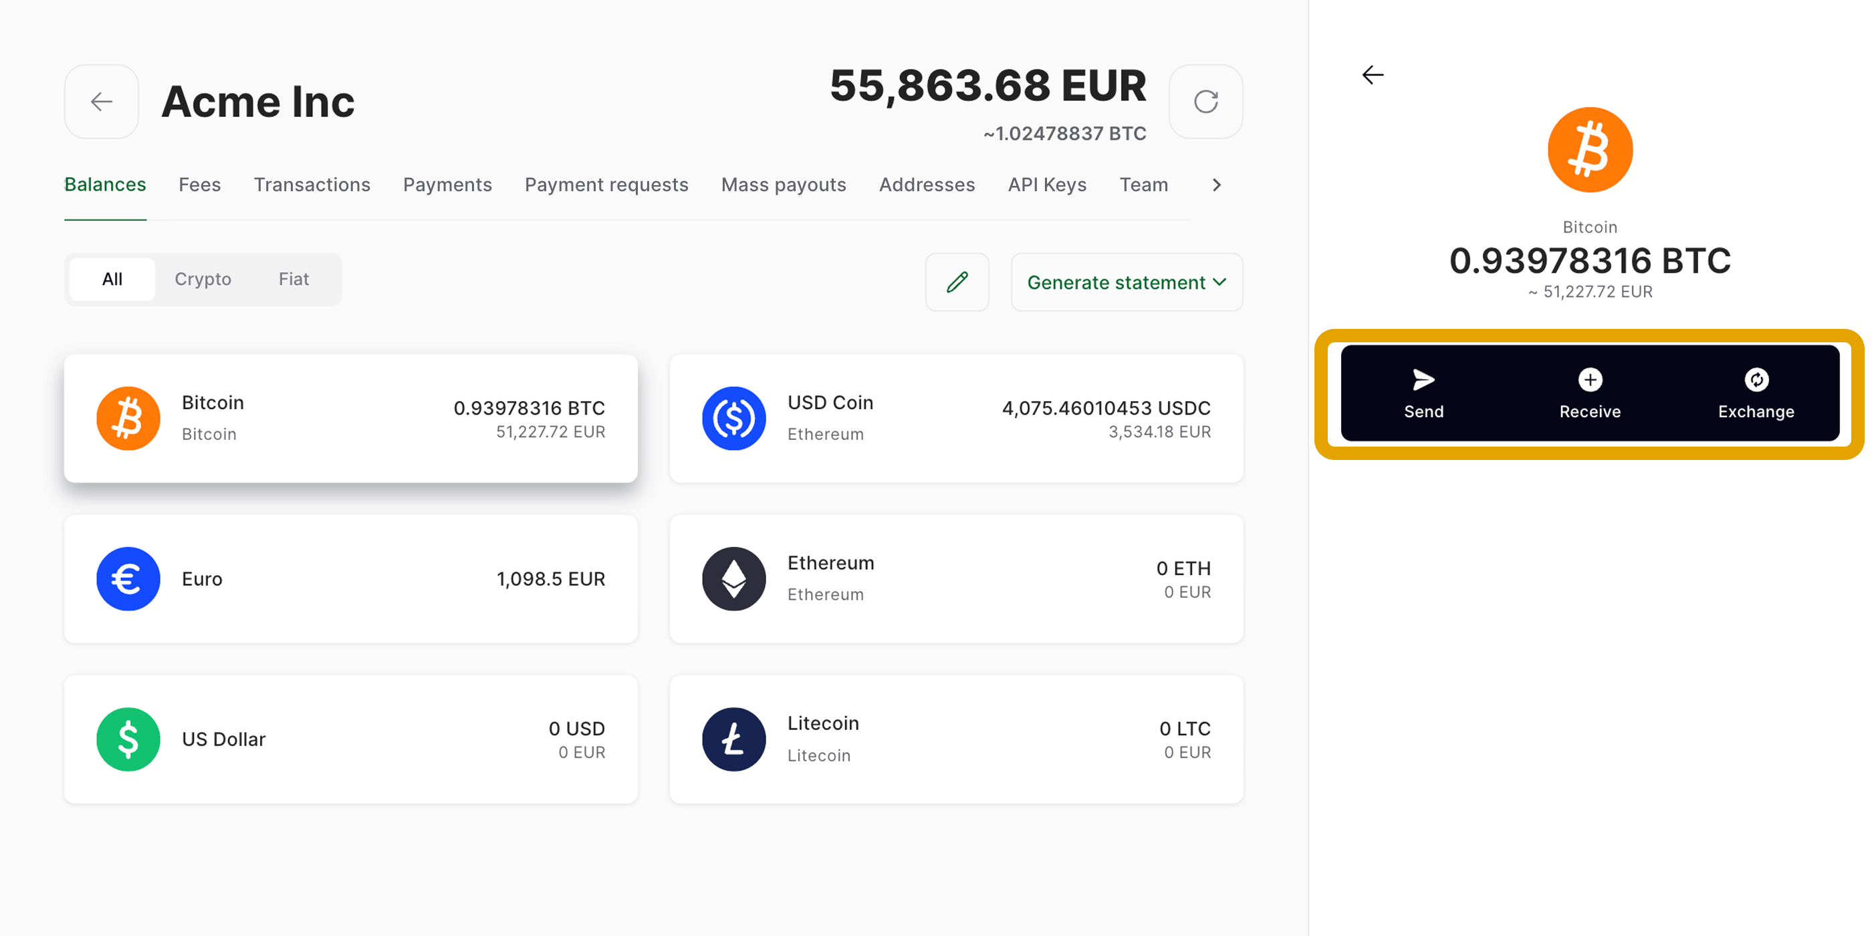Open the USD Coin balance card
The image size is (1872, 936).
956,419
